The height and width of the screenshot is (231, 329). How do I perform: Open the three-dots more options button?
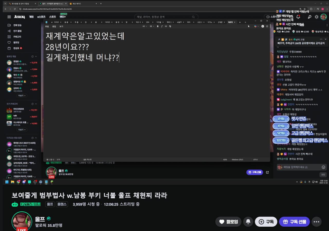pyautogui.click(x=316, y=221)
